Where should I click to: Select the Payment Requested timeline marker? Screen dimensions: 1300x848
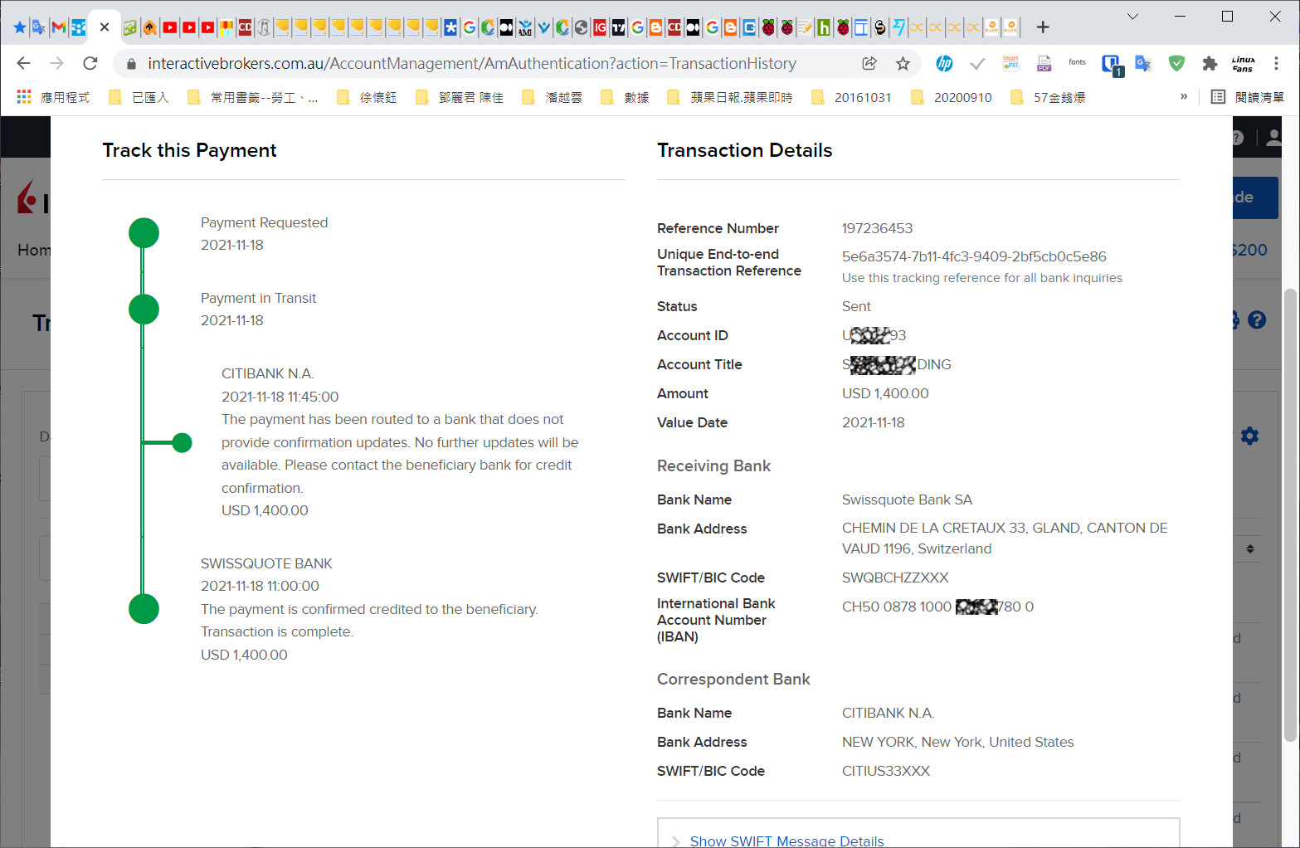click(x=144, y=233)
